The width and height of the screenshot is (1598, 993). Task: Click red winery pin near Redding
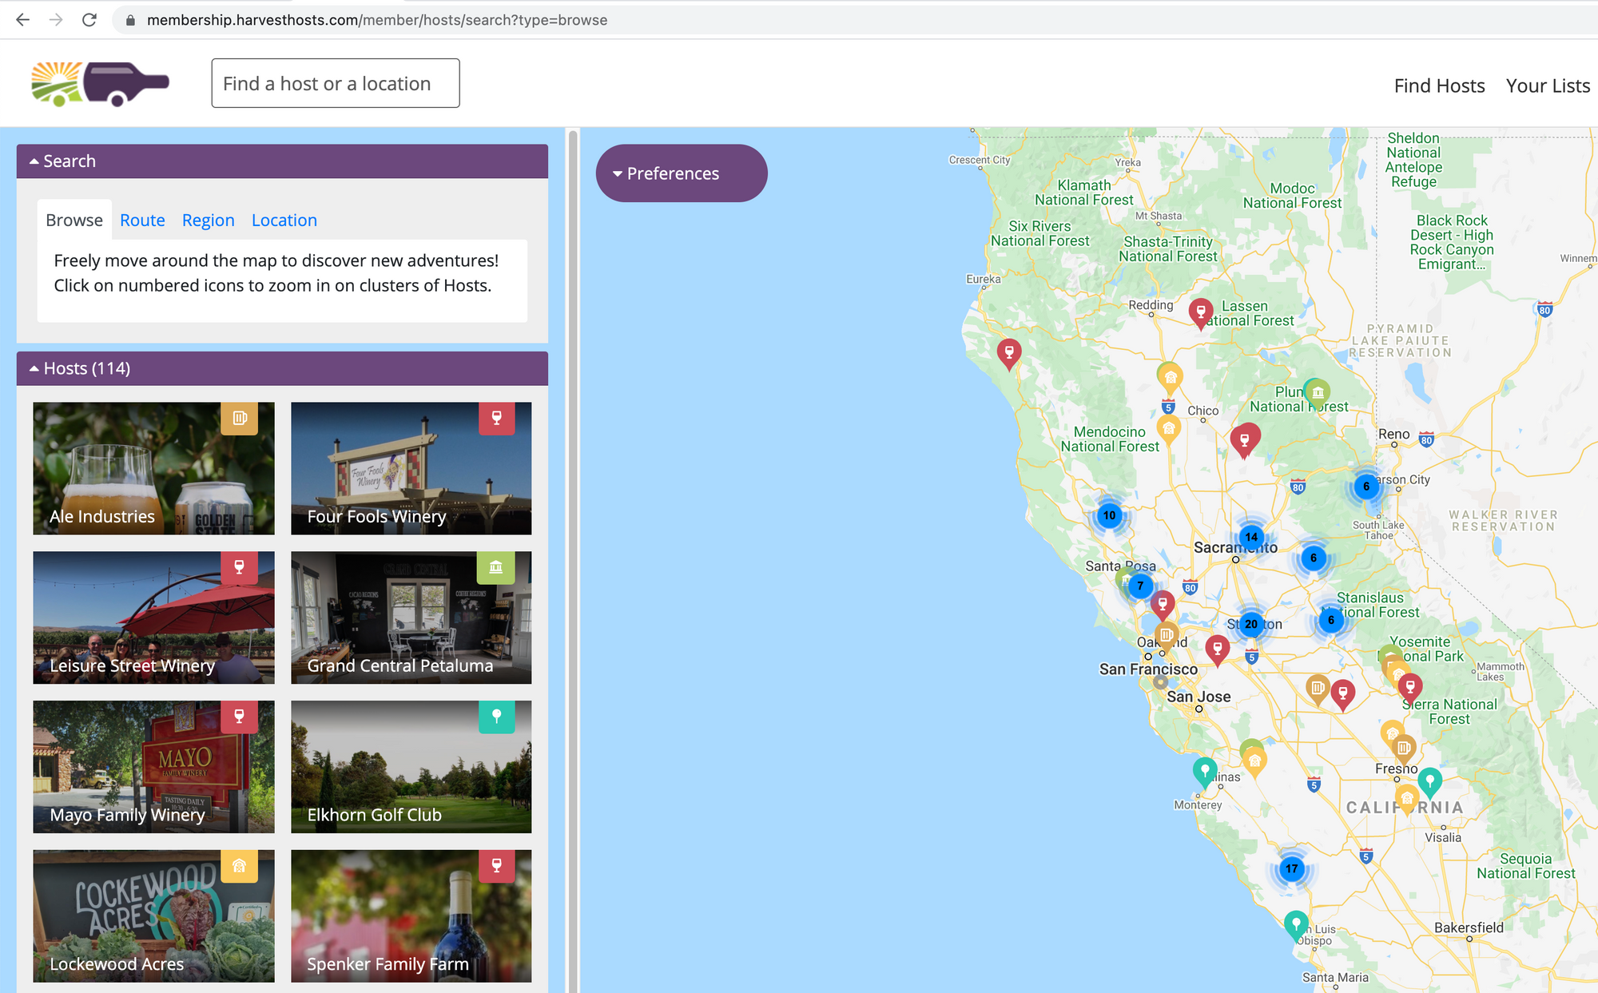(1200, 311)
